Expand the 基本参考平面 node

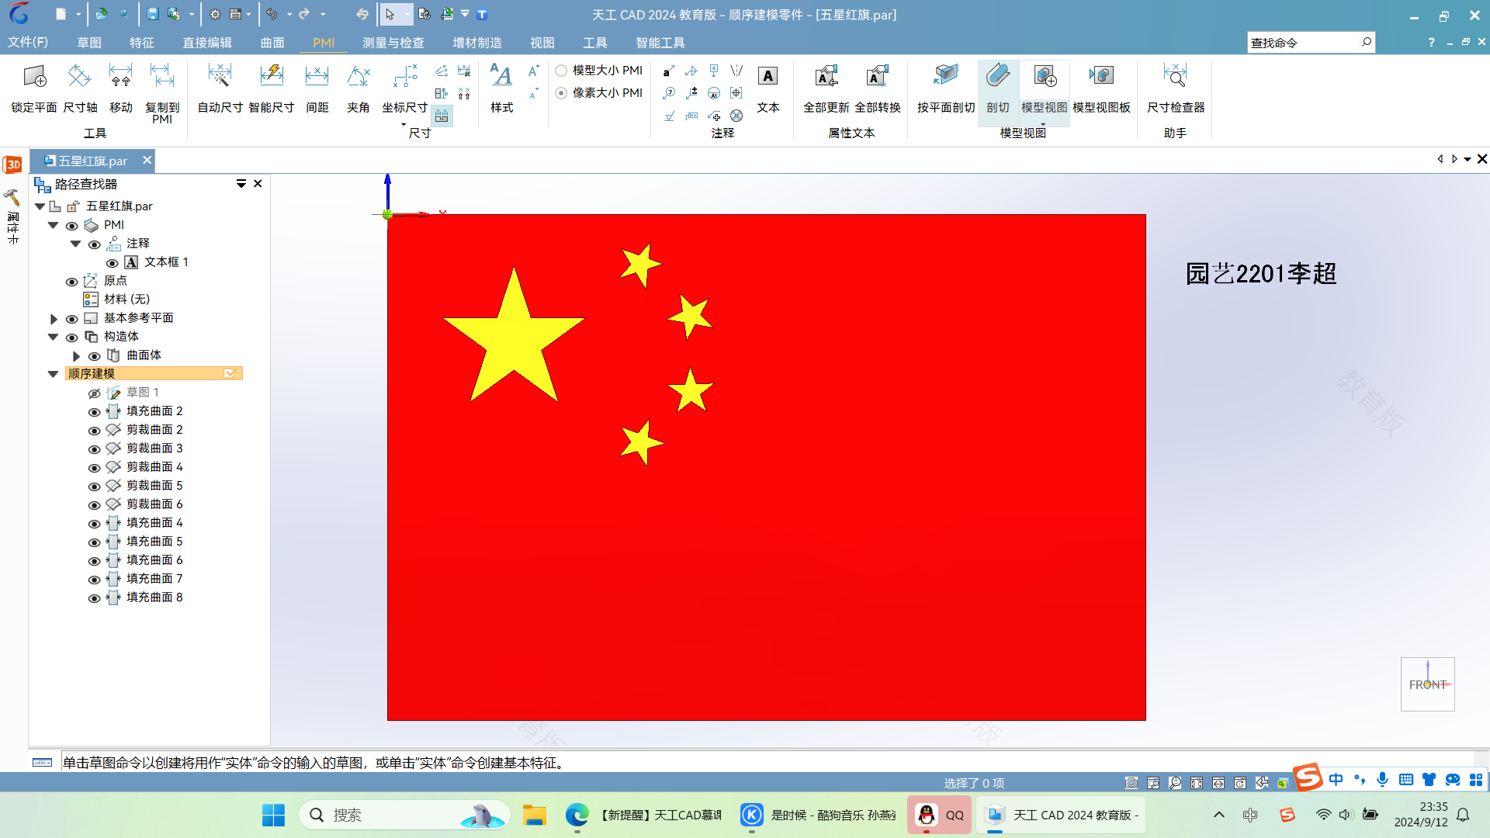[54, 319]
